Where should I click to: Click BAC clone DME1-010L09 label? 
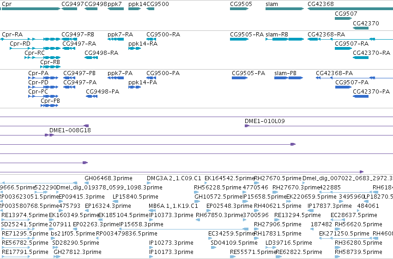[265, 121]
